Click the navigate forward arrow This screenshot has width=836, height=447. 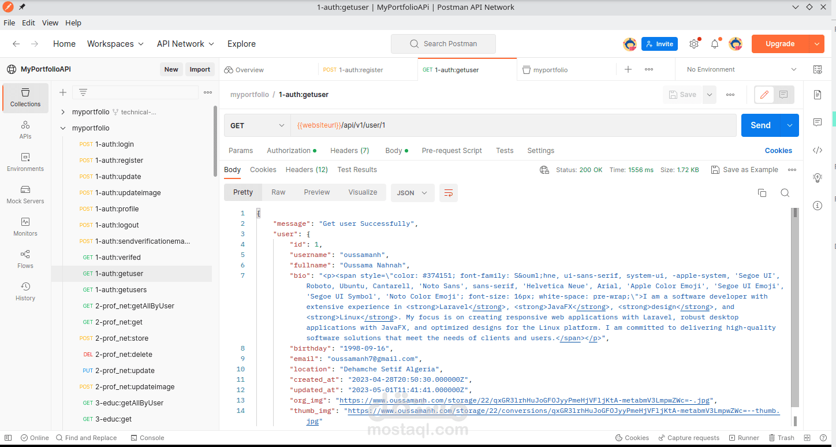pos(35,44)
